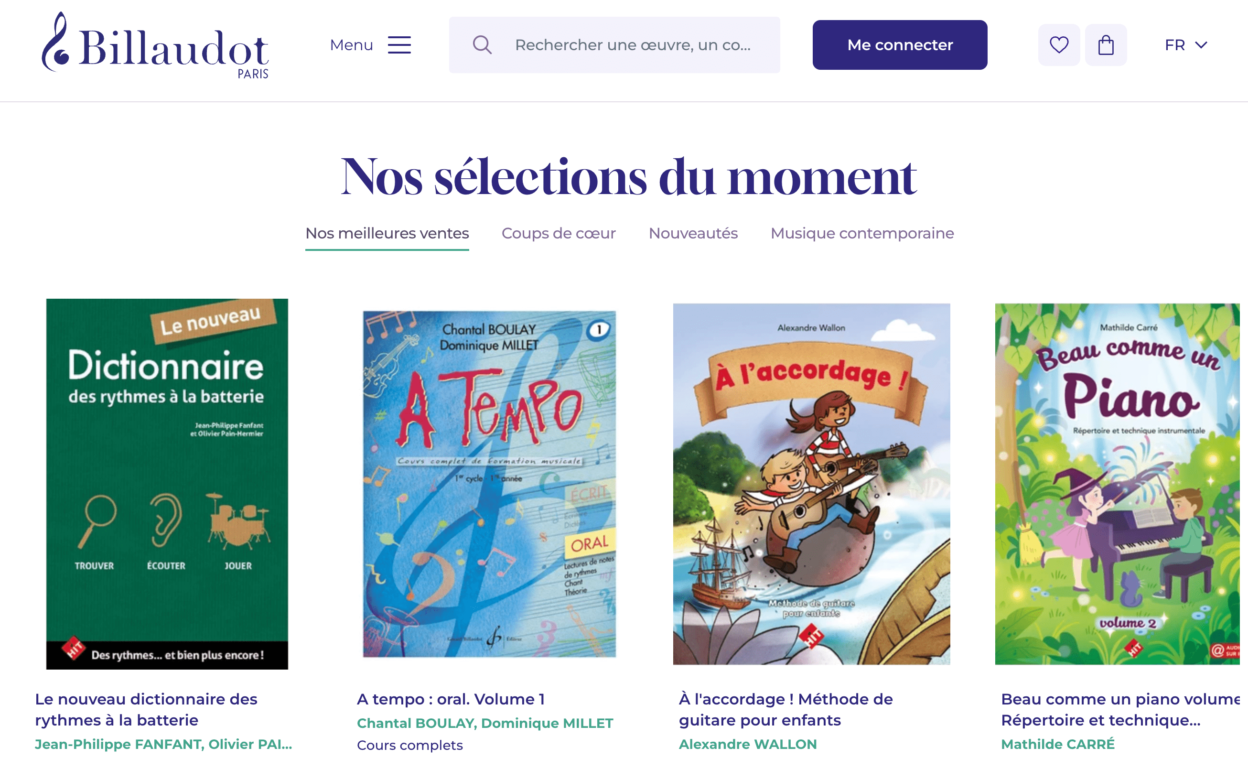The image size is (1248, 758).
Task: Open author link Chantal BOULAY, Dominique MILLET
Action: [x=484, y=723]
